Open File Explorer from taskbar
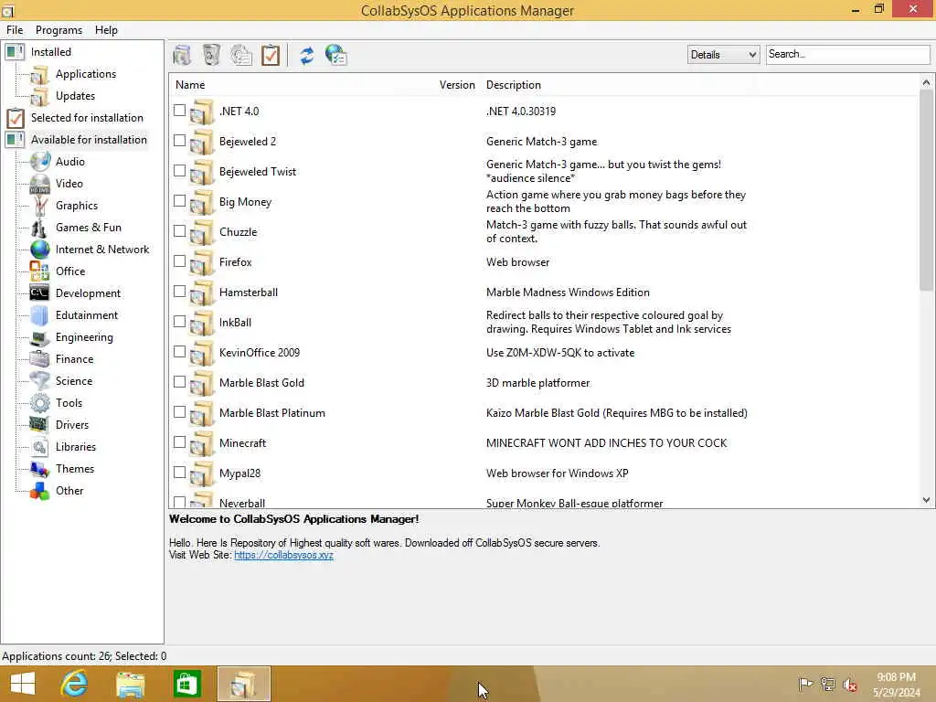 (x=130, y=684)
